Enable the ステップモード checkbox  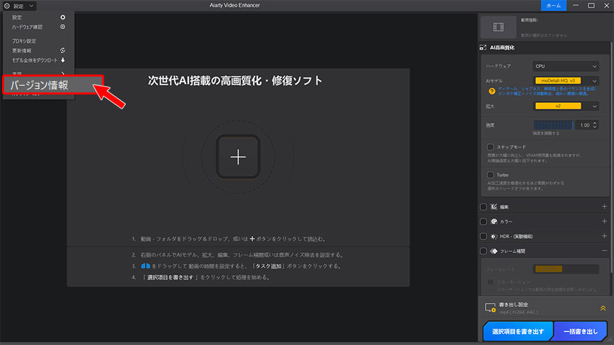click(491, 147)
